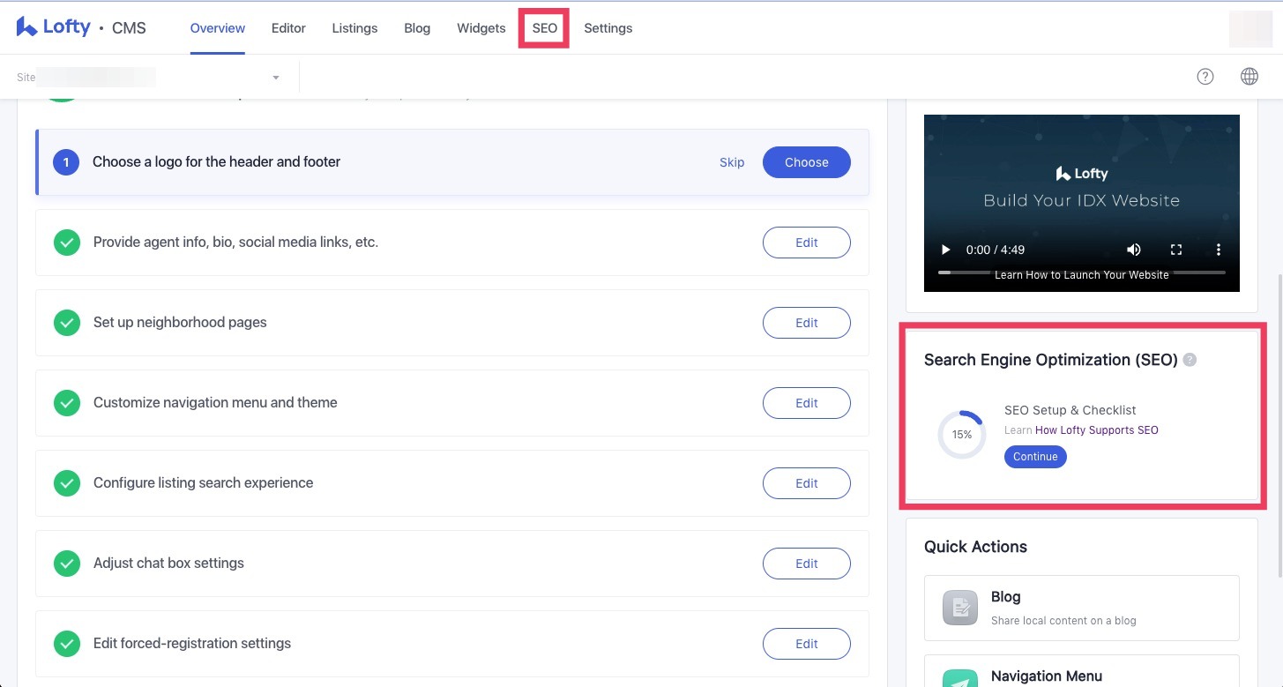Open the Editor tab
Image resolution: width=1283 pixels, height=687 pixels.
pyautogui.click(x=288, y=28)
